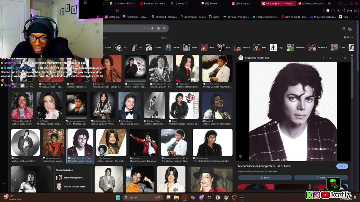The width and height of the screenshot is (360, 202).
Task: Clear the Google search box text
Action: pyautogui.click(x=145, y=28)
